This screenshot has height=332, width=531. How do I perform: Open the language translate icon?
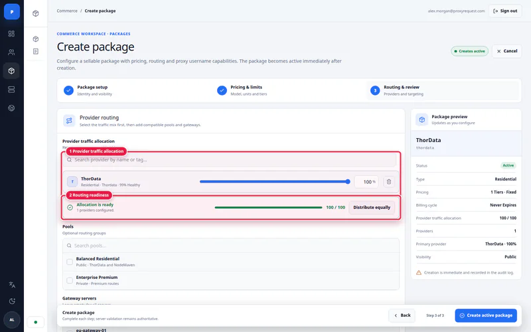tap(12, 285)
